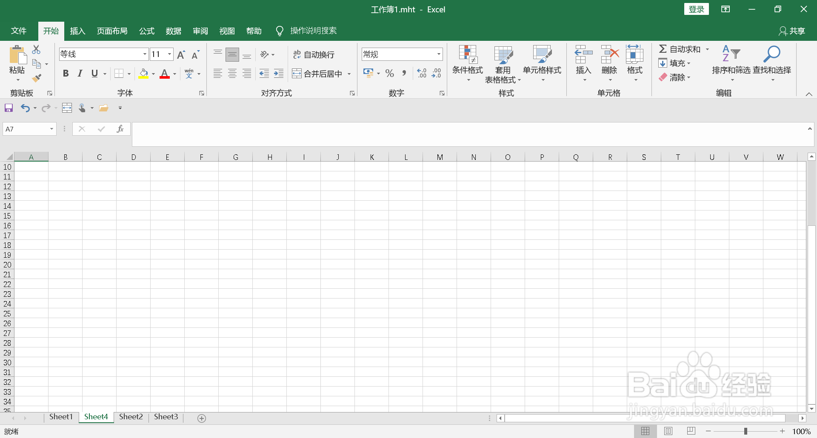Click the cell borders icon
817x438 pixels.
[119, 74]
